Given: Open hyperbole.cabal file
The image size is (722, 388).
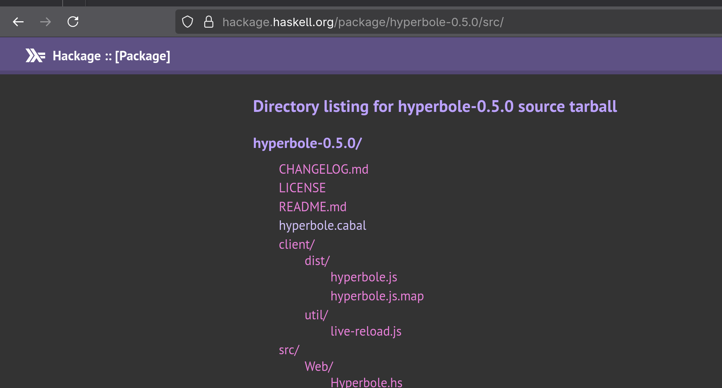Looking at the screenshot, I should pos(322,225).
